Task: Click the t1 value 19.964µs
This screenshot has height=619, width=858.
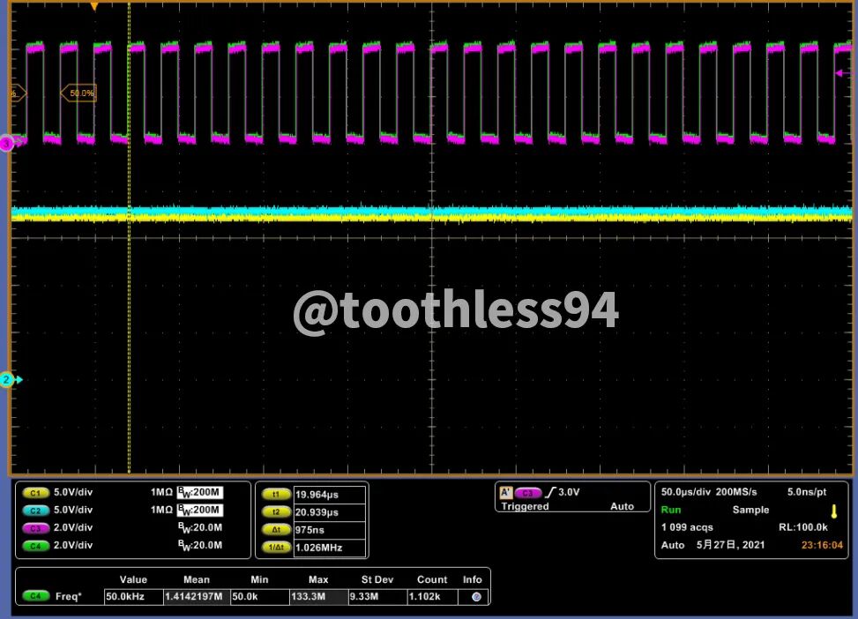Action: 330,494
